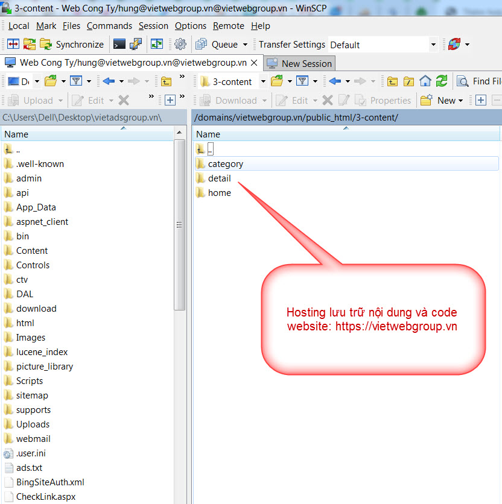
Task: Select the category folder in remote panel
Action: tap(225, 164)
